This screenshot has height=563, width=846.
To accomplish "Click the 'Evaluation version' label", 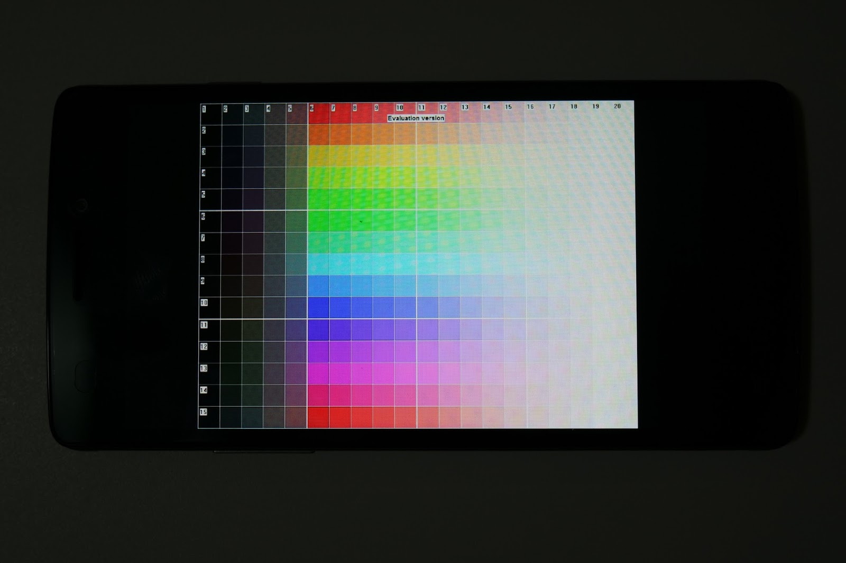I will click(416, 118).
